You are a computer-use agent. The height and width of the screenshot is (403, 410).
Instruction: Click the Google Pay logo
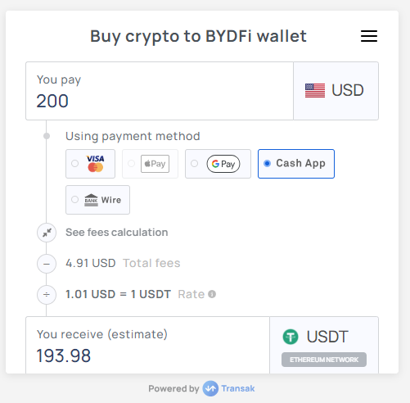point(223,164)
